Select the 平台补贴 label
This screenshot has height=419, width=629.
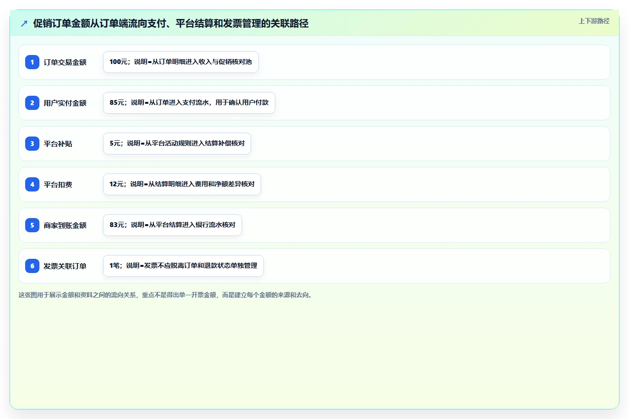58,144
